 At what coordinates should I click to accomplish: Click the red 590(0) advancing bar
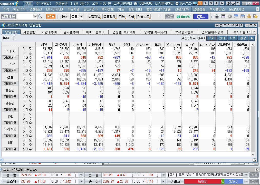point(203,181)
